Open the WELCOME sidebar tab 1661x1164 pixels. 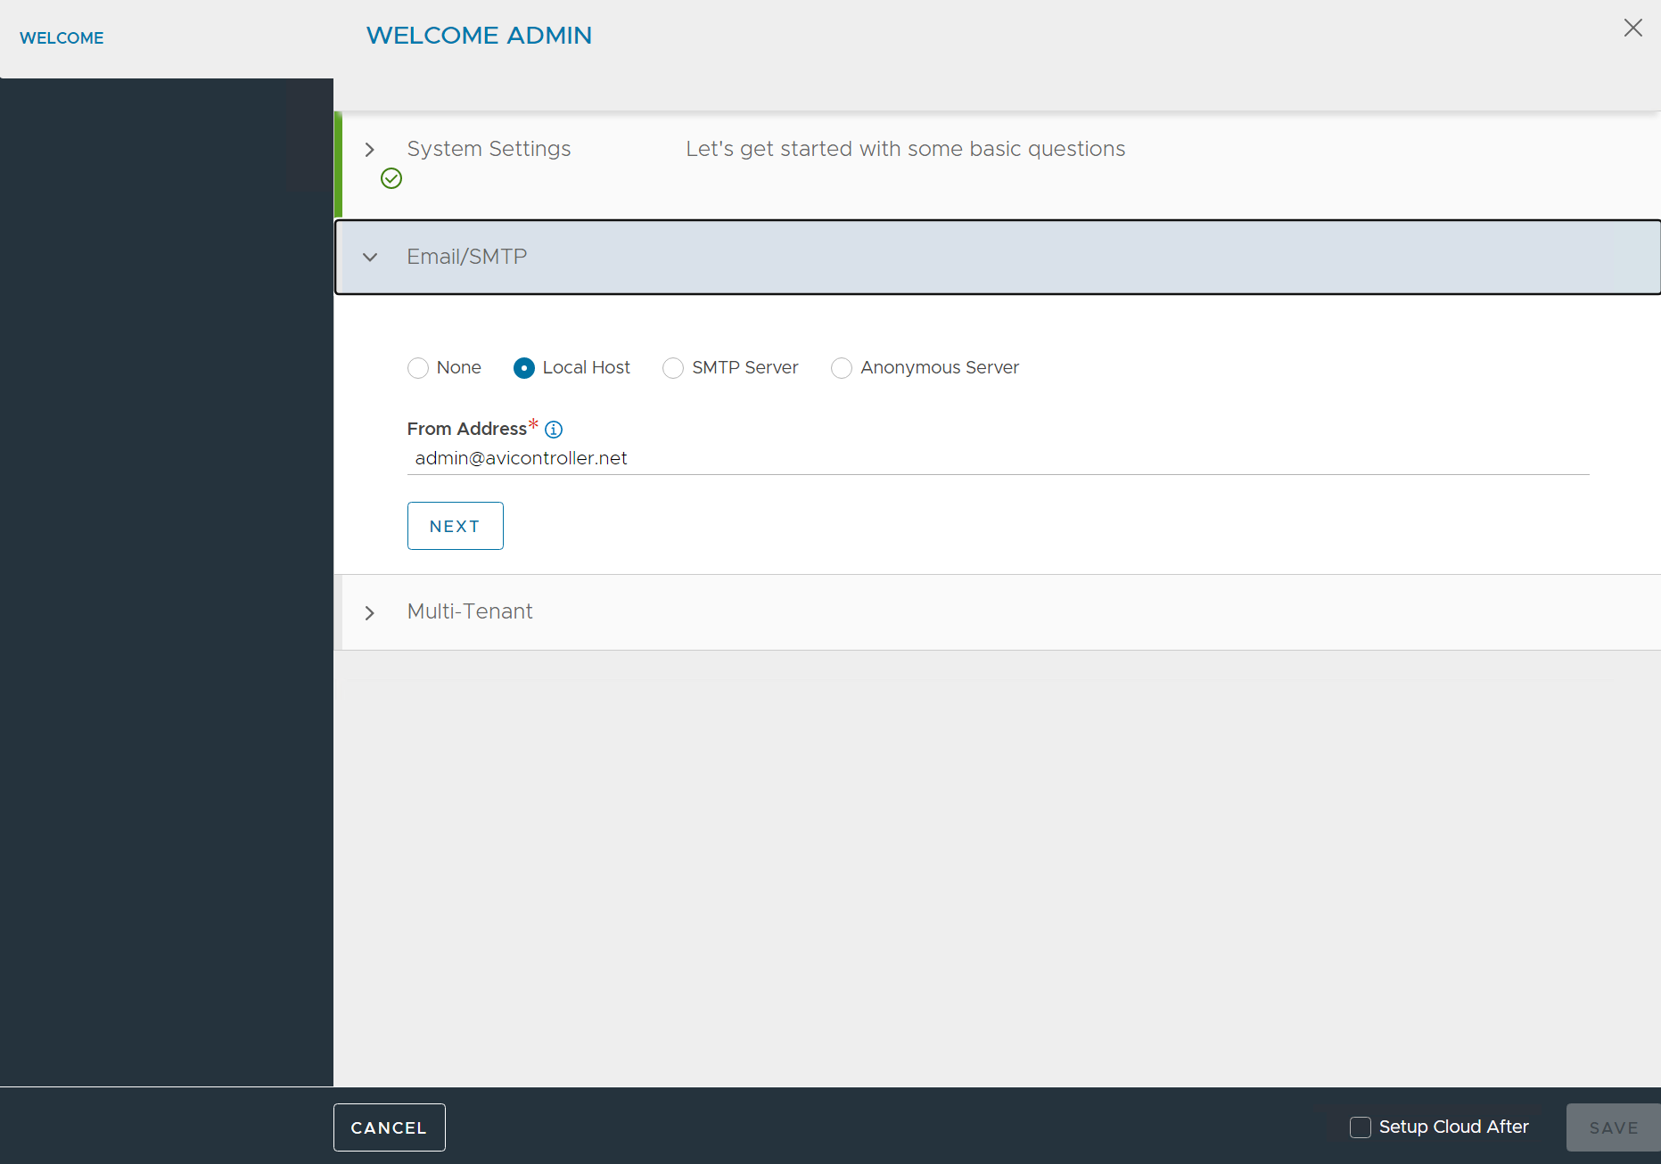click(62, 38)
